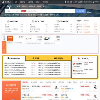Viewport: 100px width, 100px height.
Task: Click the 行政权力 service link
Action: pos(91,69)
